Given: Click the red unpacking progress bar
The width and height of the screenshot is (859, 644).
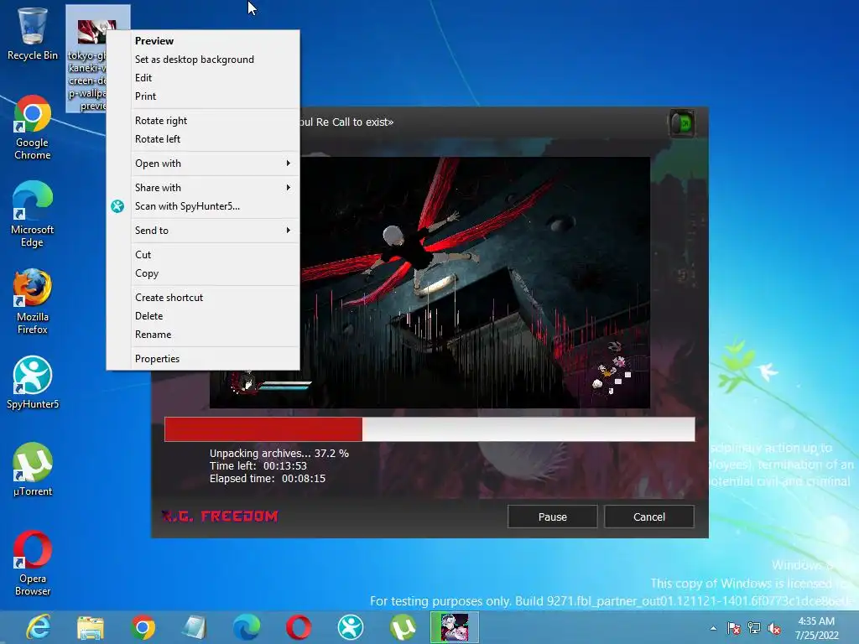Looking at the screenshot, I should tap(429, 429).
